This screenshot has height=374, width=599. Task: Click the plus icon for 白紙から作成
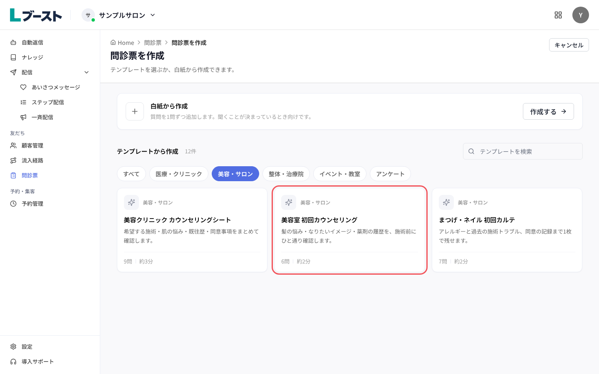point(135,111)
